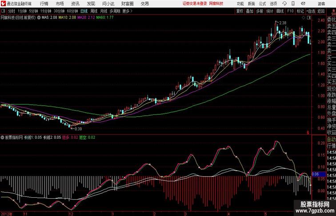The height and width of the screenshot is (216, 336).
Task: Click the 叠加 overlay button
Action: 250,11
